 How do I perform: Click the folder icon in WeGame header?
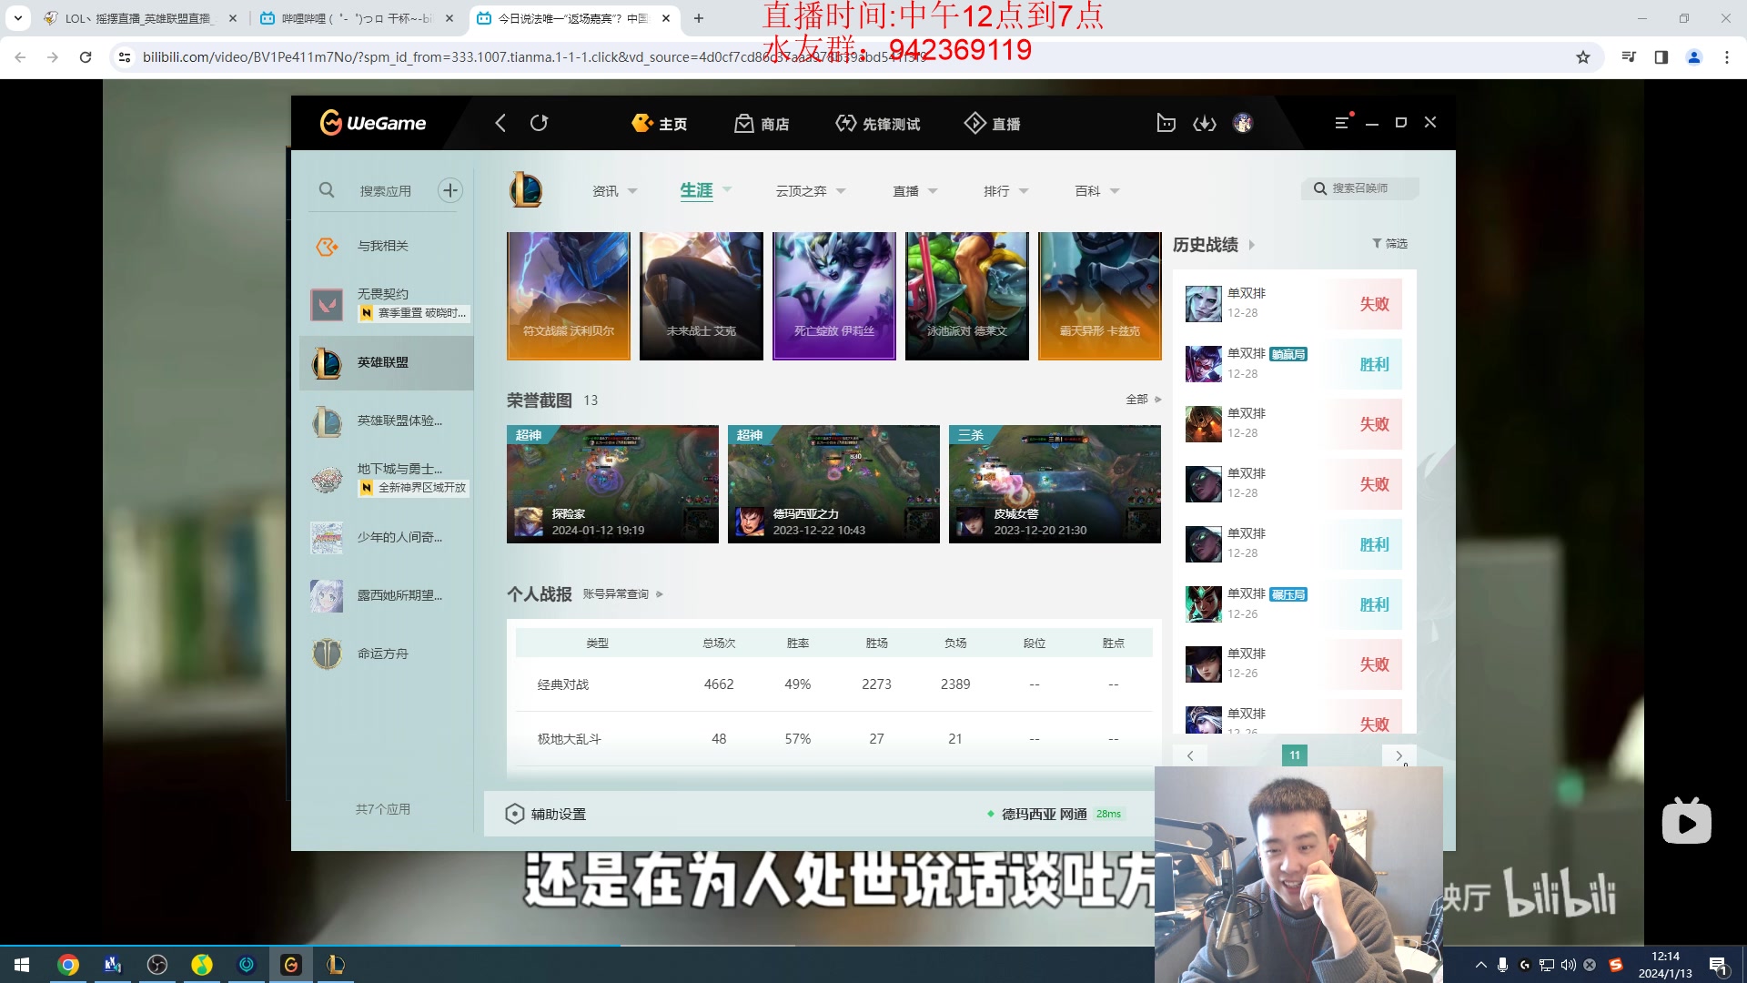coord(1166,123)
